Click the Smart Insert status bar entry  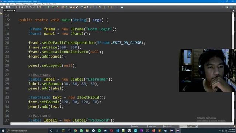[152, 126]
